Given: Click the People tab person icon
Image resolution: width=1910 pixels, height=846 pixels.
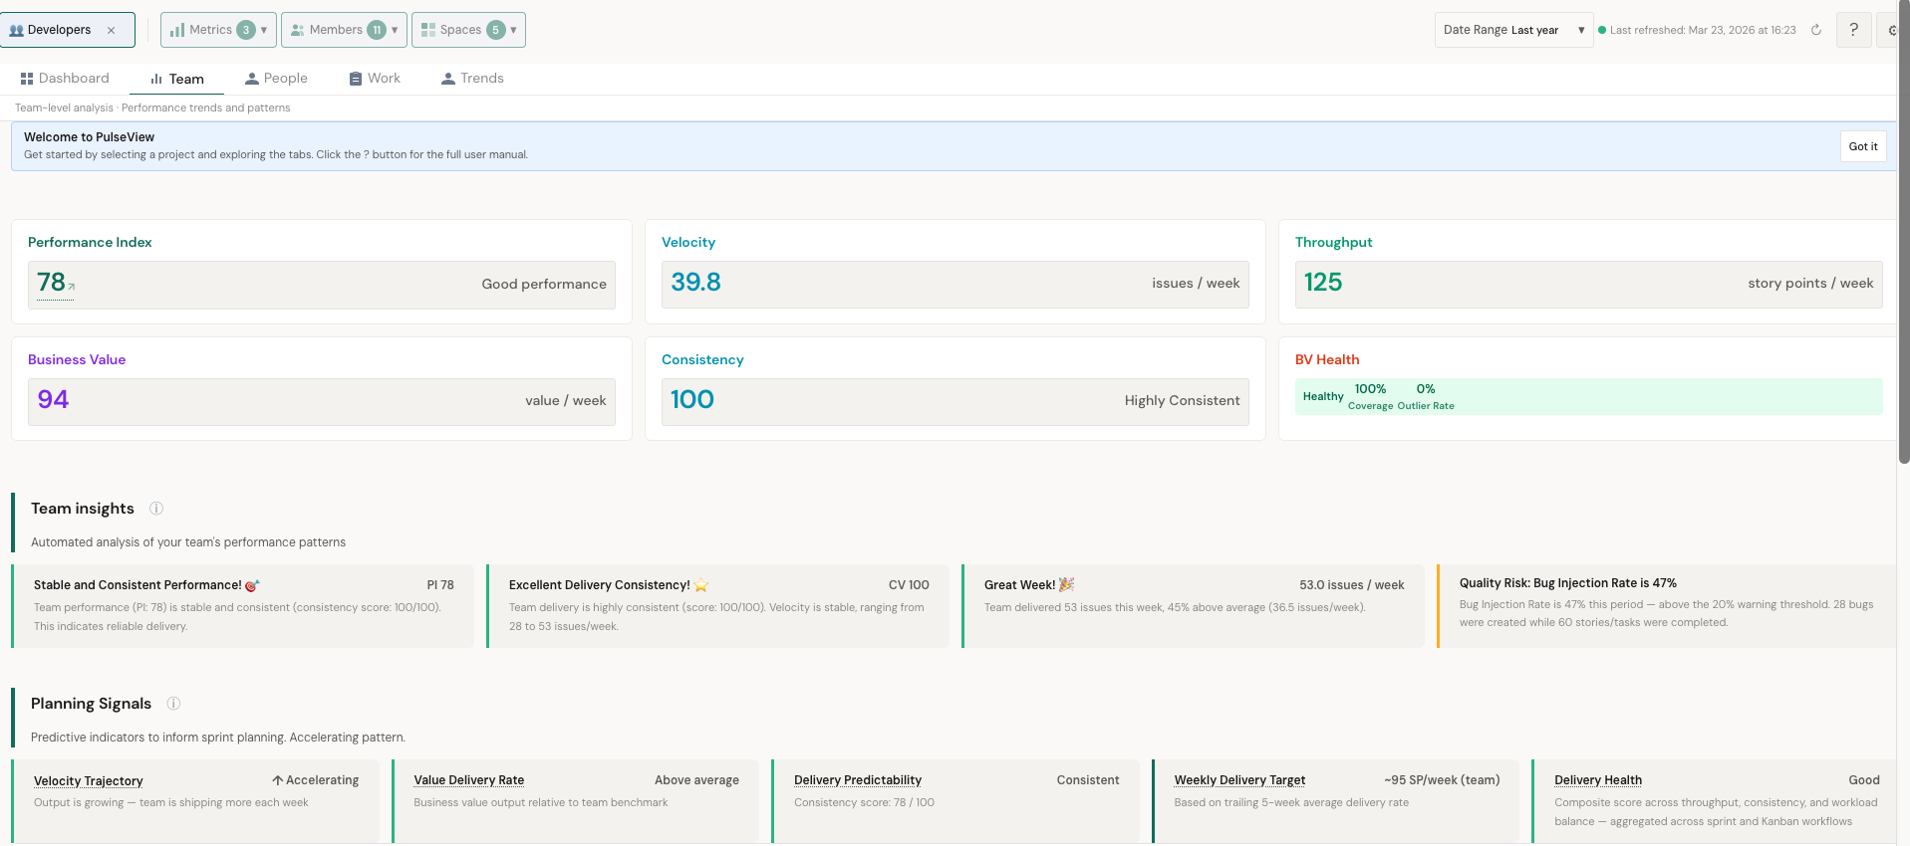Looking at the screenshot, I should point(252,79).
